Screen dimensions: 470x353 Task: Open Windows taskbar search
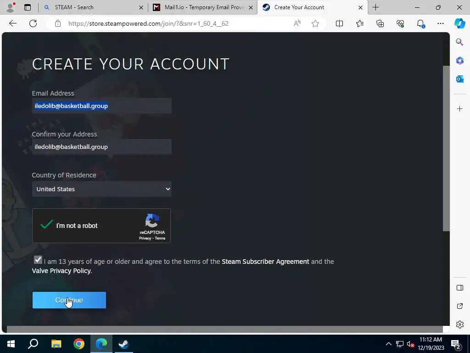click(33, 344)
